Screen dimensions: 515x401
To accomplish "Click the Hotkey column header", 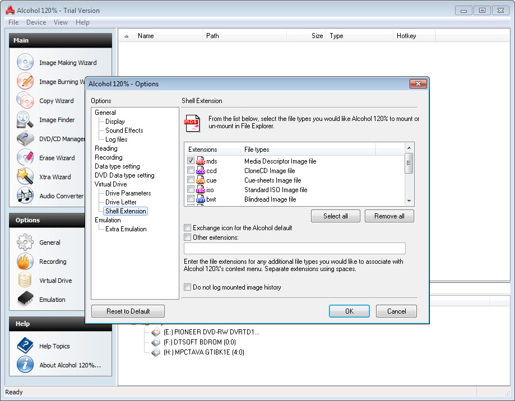I will 414,36.
